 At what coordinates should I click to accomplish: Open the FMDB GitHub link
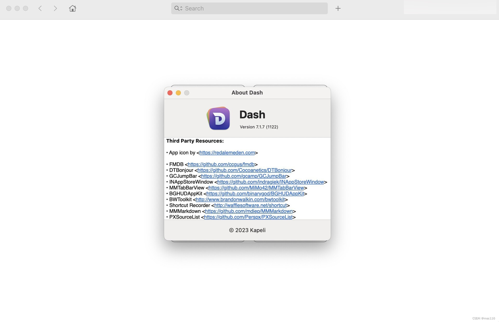221,164
